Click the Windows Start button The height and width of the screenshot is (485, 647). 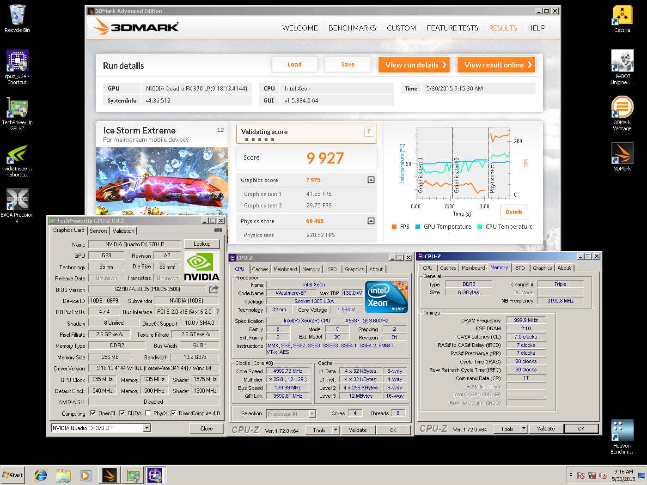[12, 475]
